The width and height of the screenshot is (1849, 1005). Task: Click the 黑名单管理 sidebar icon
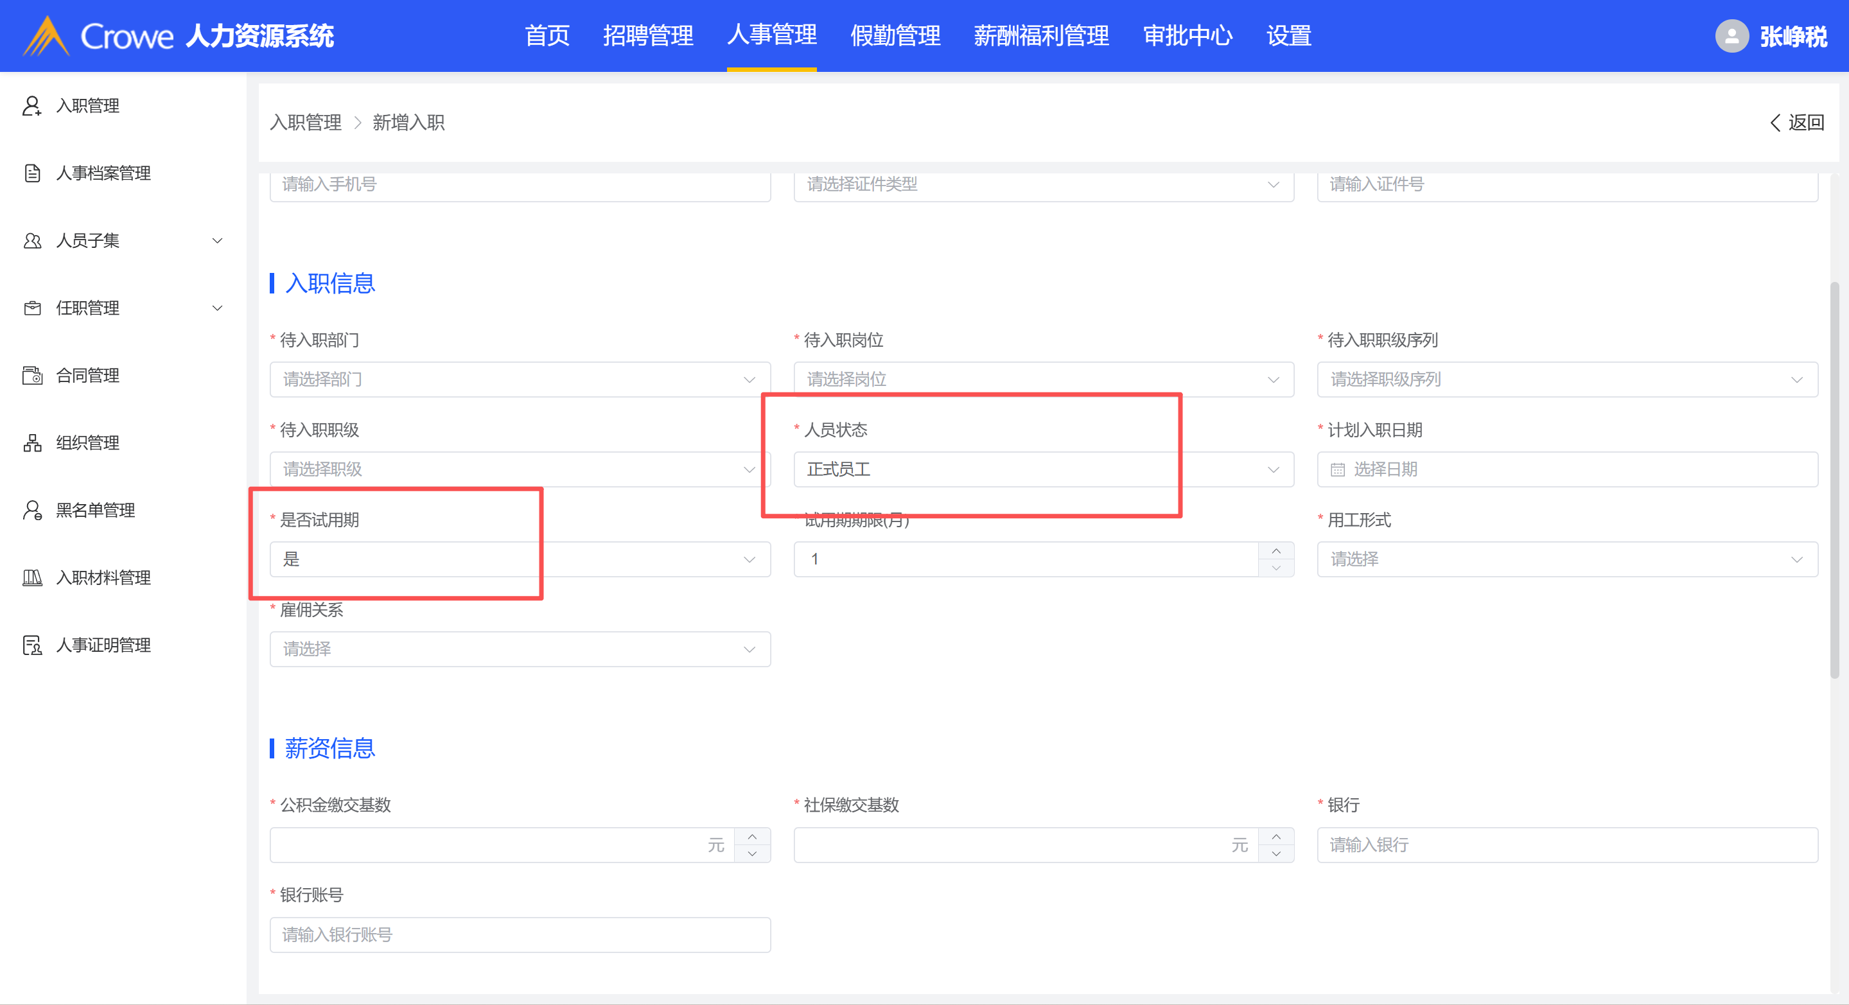pyautogui.click(x=31, y=511)
